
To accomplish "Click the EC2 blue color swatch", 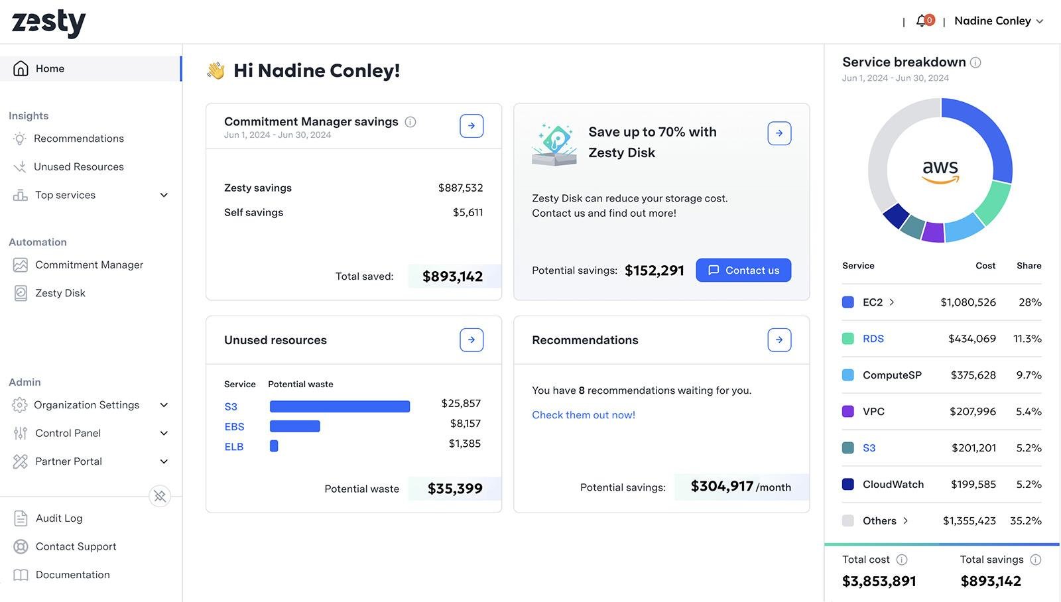I will click(848, 302).
